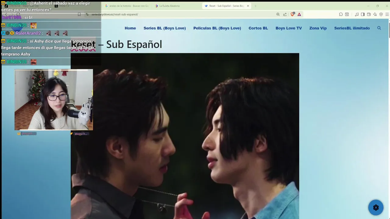390x219 pixels.
Task: Close the Reset - Sub Español tab
Action: tap(248, 6)
